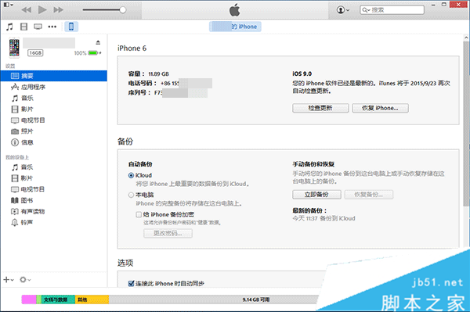Open the TV shows library icon

[x=38, y=27]
